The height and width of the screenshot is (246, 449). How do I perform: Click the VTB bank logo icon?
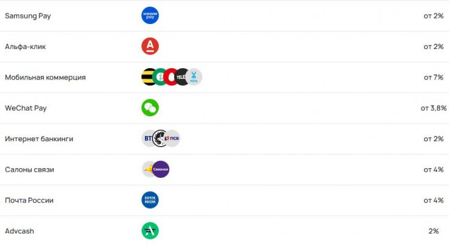147,139
